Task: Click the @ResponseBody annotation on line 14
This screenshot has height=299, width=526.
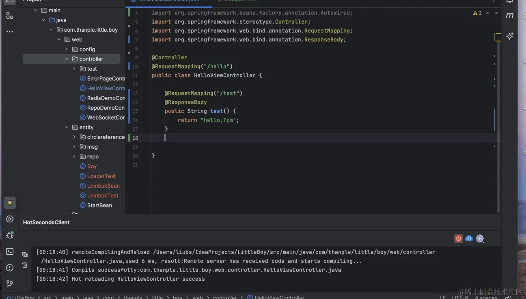Action: click(185, 102)
